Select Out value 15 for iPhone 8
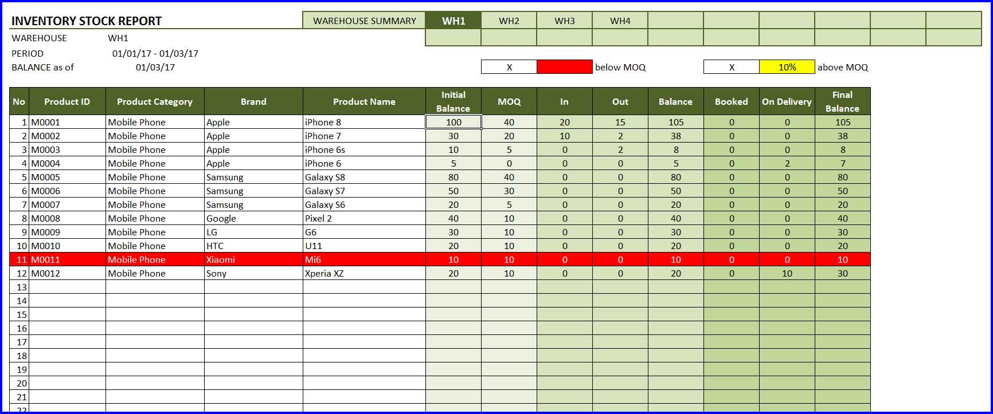 pos(620,122)
